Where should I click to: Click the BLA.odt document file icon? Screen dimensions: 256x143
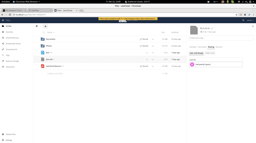43,53
